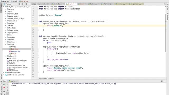Select Scratches and Consoles node

coord(16,75)
